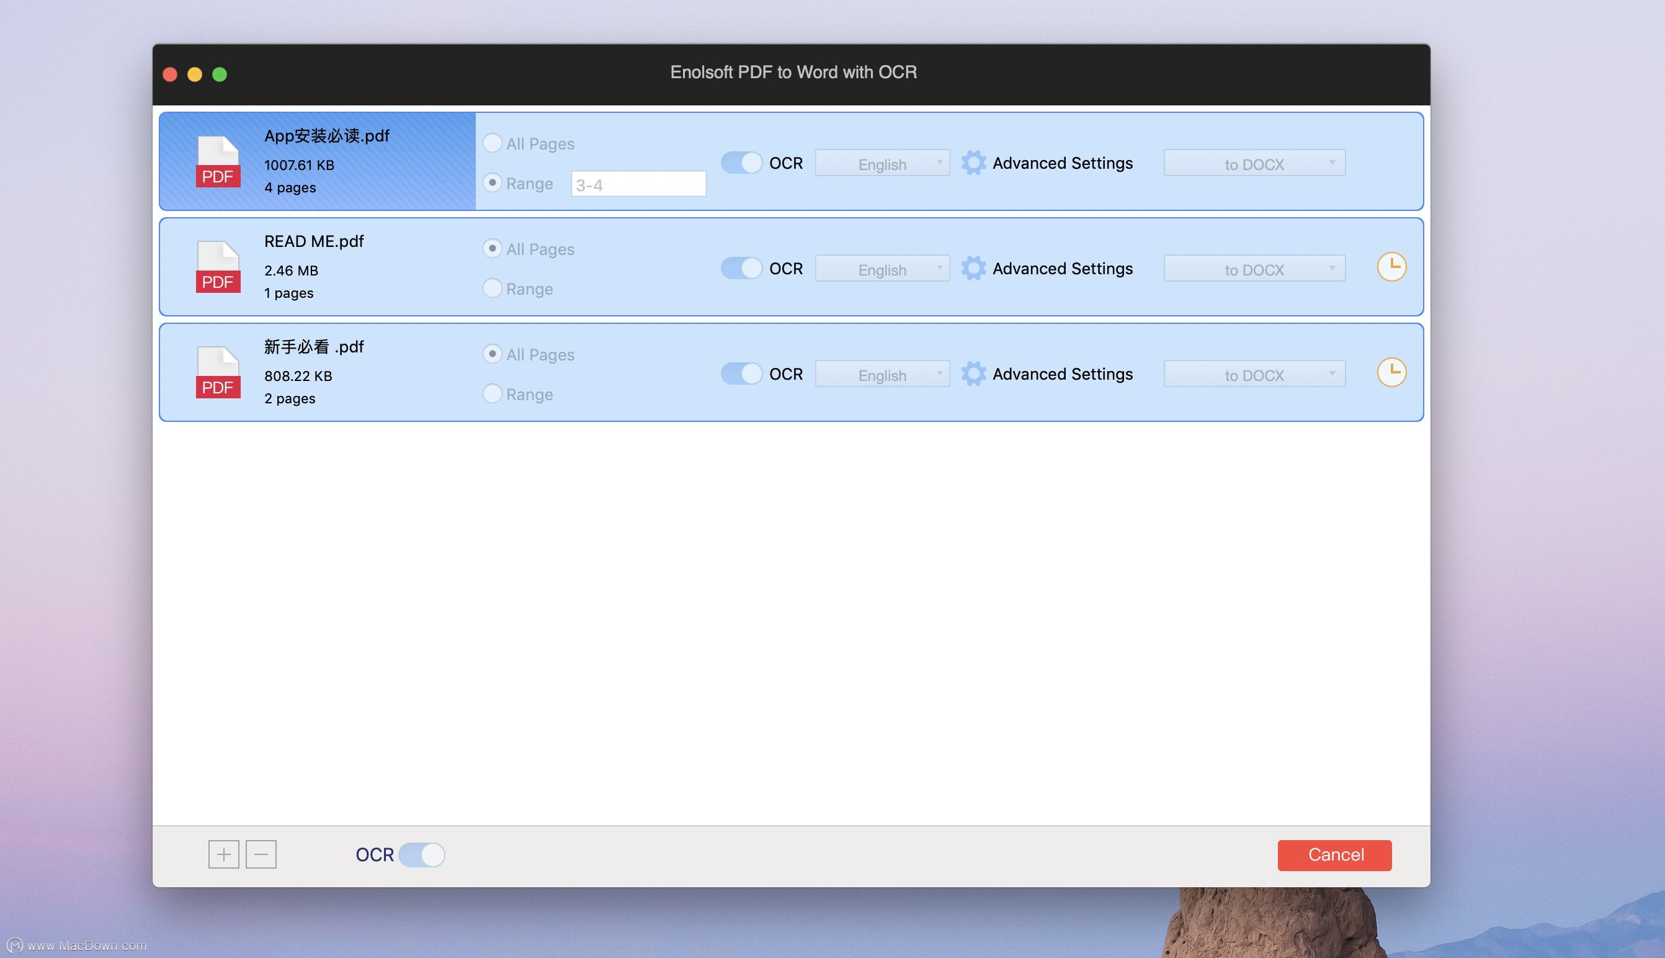
Task: Open Advanced Settings for READ ME.pdf
Action: pyautogui.click(x=1063, y=269)
